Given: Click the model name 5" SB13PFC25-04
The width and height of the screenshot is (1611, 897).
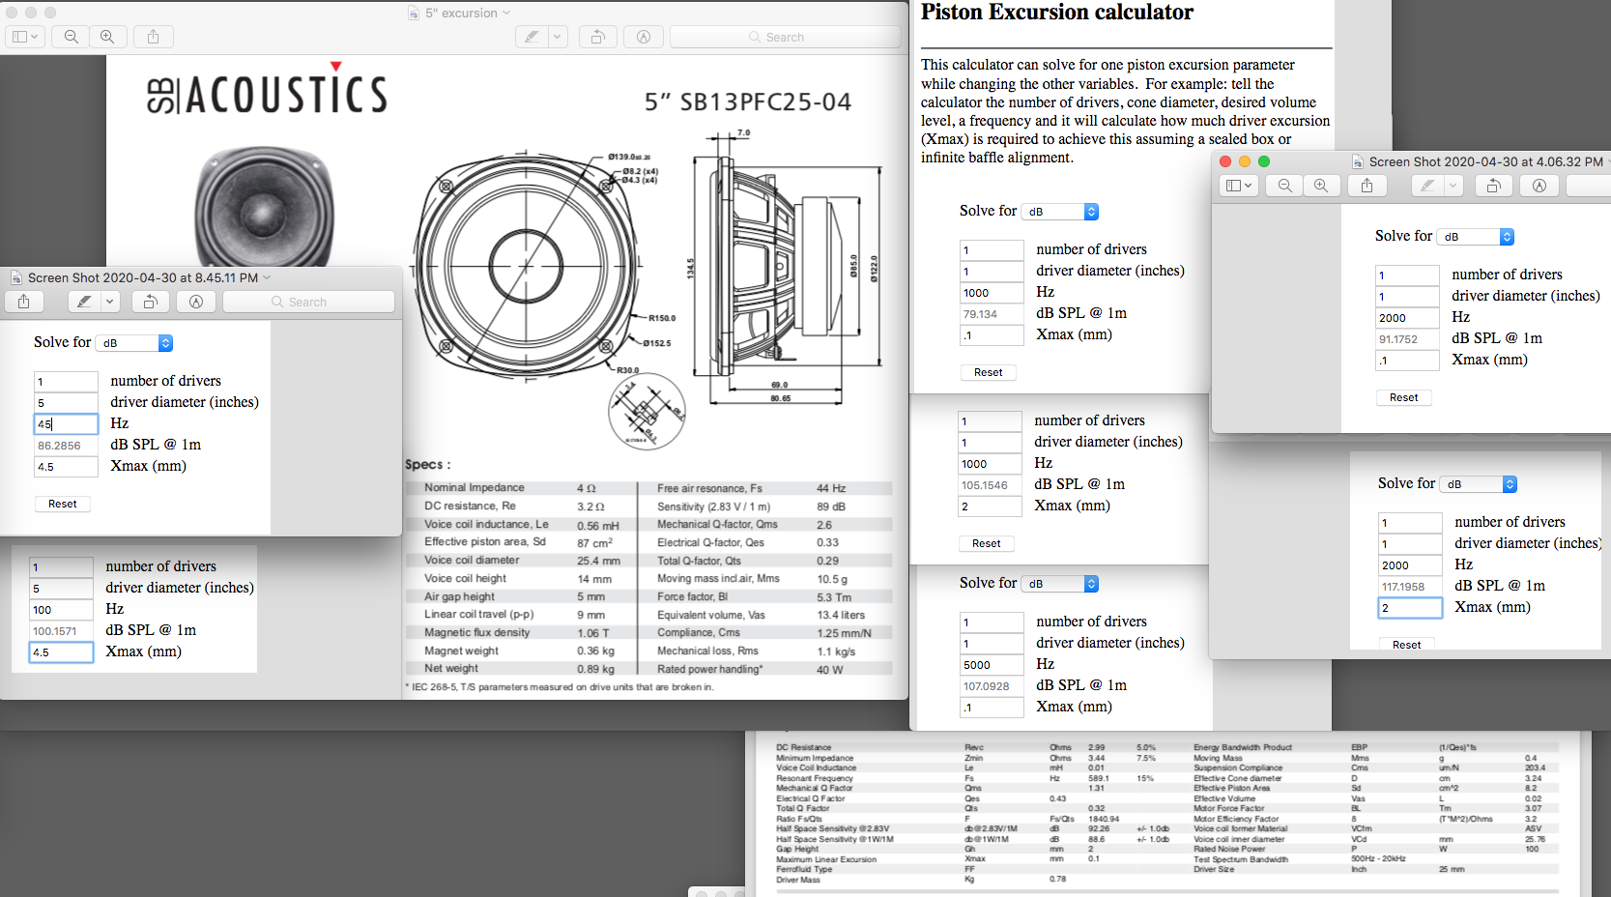Looking at the screenshot, I should (x=748, y=101).
